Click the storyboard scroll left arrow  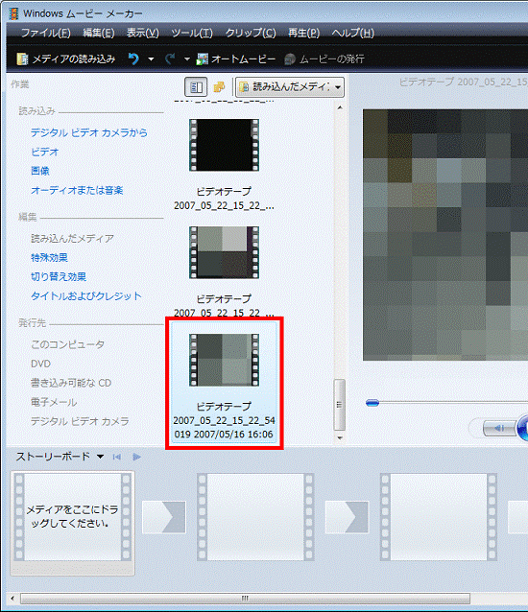[12, 598]
